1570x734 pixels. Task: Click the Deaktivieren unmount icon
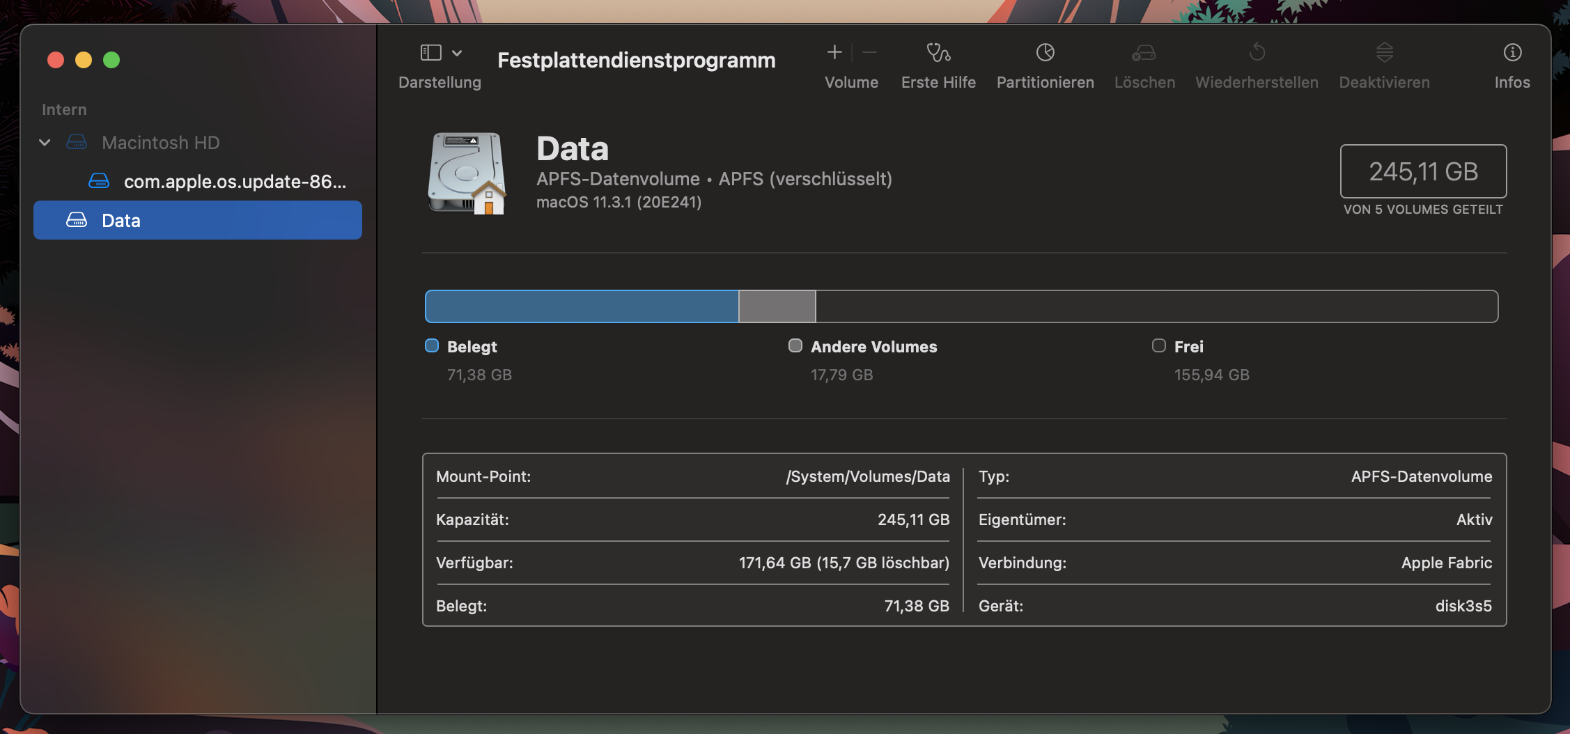point(1384,53)
